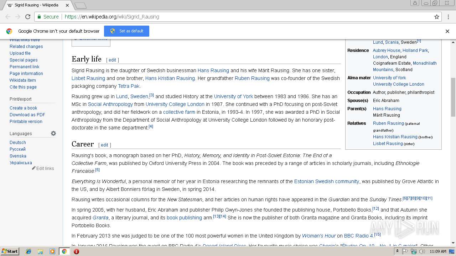The width and height of the screenshot is (456, 256).
Task: Switch to Русский language version
Action: point(18,149)
